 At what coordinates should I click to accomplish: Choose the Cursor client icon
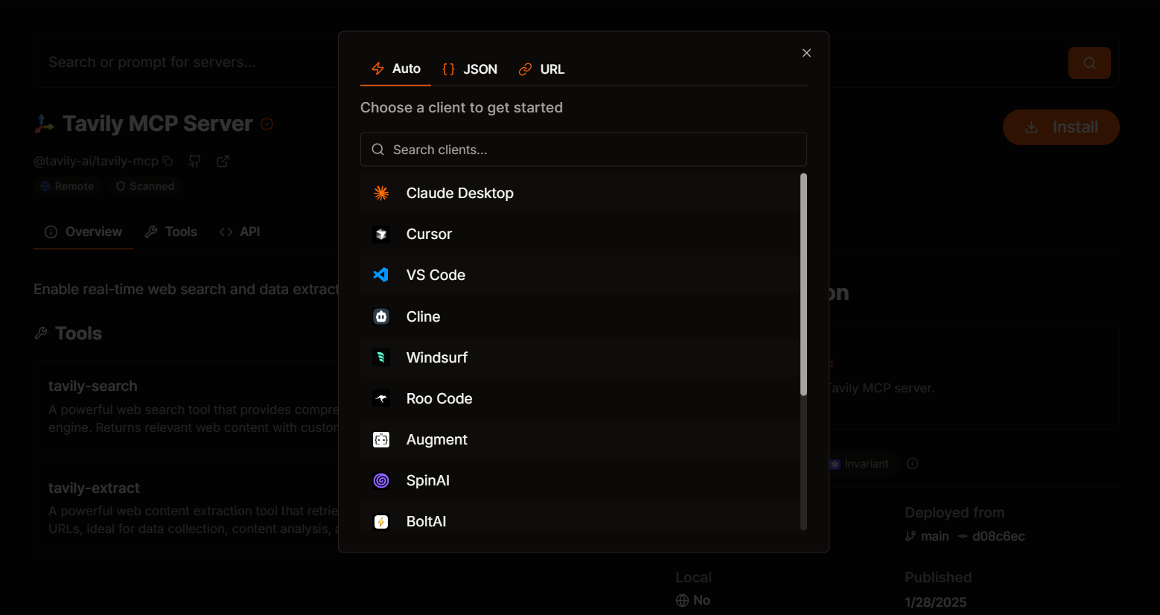pos(381,235)
